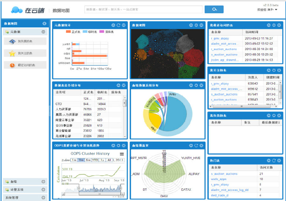The width and height of the screenshot is (286, 201).
Task: Refresh the 元数据统计 panel
Action: pos(118,25)
